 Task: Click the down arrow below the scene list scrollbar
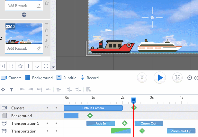coord(53,68)
